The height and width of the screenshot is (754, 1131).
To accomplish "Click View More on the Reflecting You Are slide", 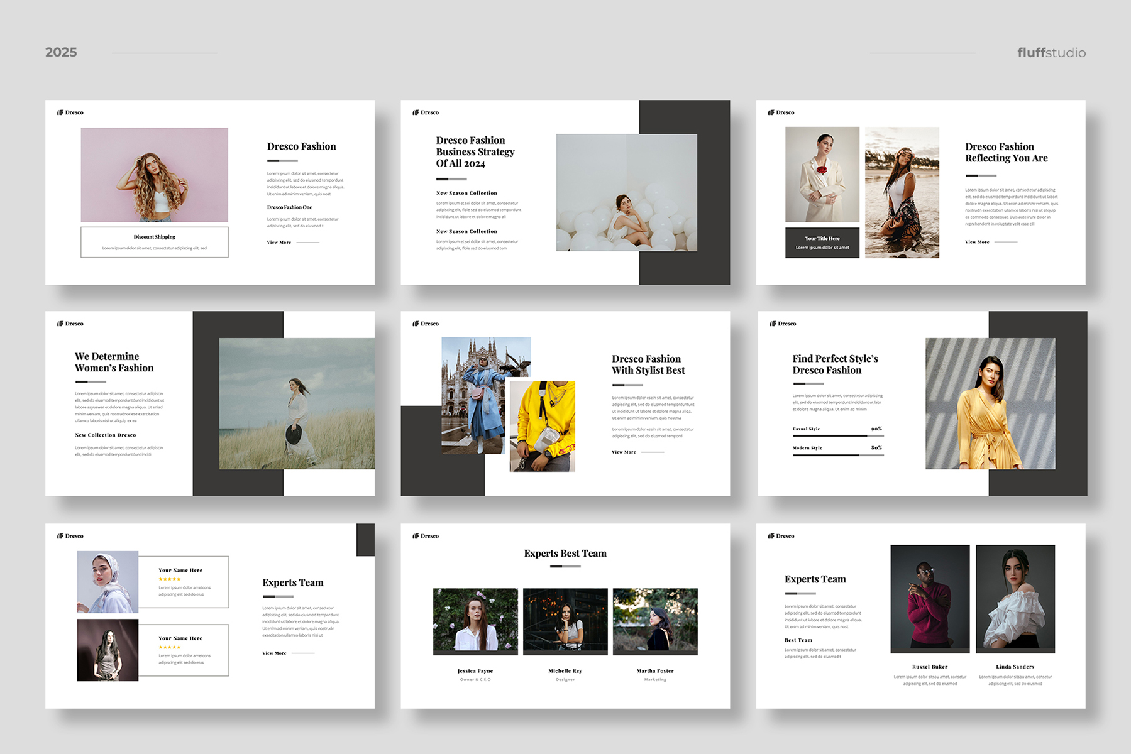I will [977, 242].
